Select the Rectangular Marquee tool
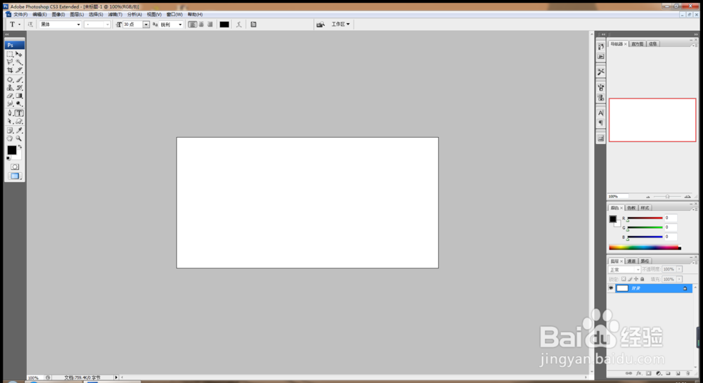This screenshot has height=383, width=703. pyautogui.click(x=10, y=53)
